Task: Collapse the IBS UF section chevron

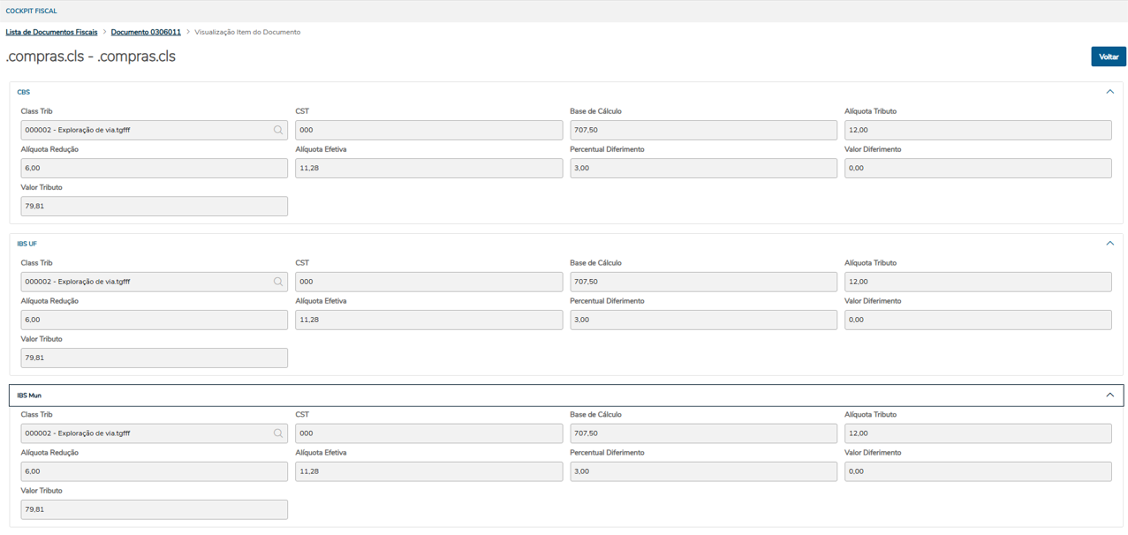Action: click(1109, 244)
